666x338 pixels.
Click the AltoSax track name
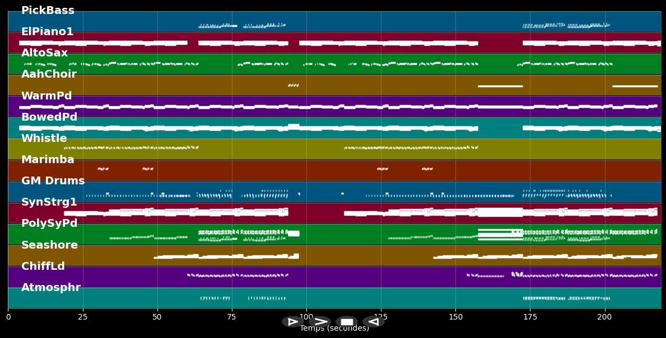(44, 53)
